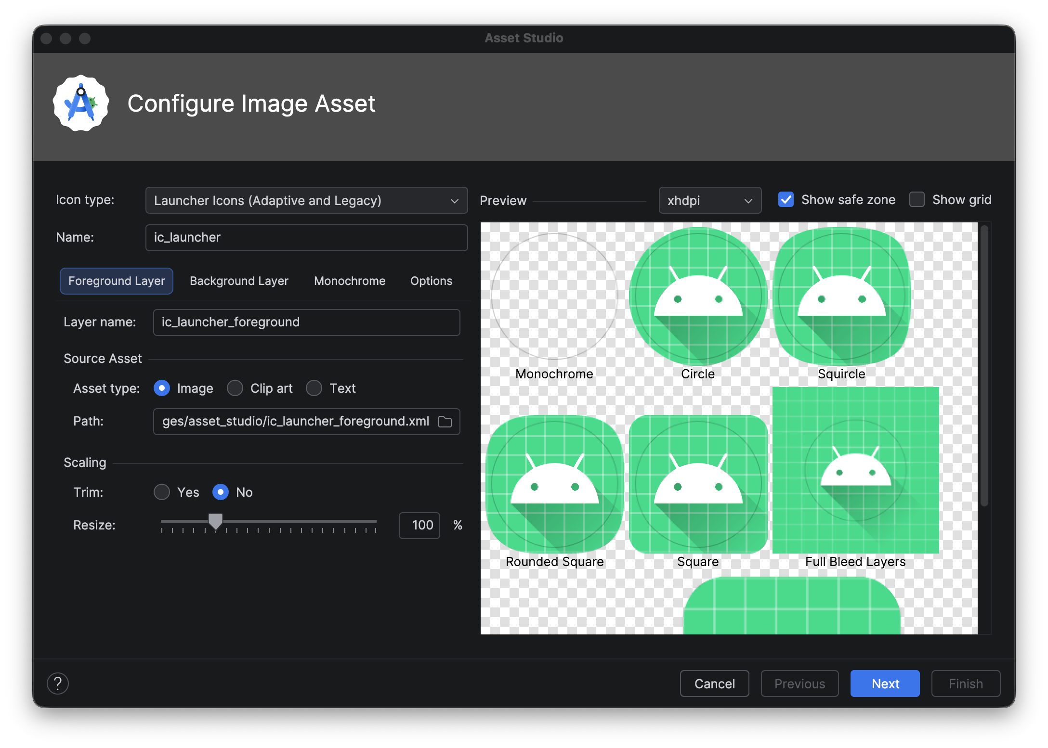Click the preview panel vertical scrollbar
Image resolution: width=1048 pixels, height=748 pixels.
(x=984, y=366)
